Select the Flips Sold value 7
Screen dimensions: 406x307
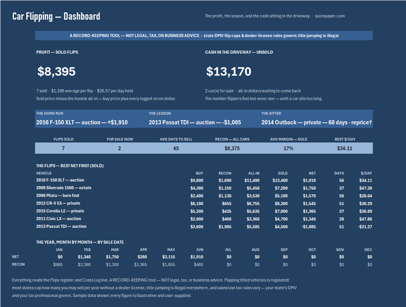click(x=63, y=148)
